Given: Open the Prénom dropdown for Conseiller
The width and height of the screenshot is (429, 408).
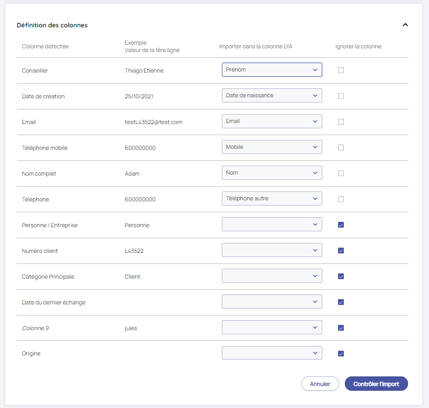Looking at the screenshot, I should pos(272,70).
